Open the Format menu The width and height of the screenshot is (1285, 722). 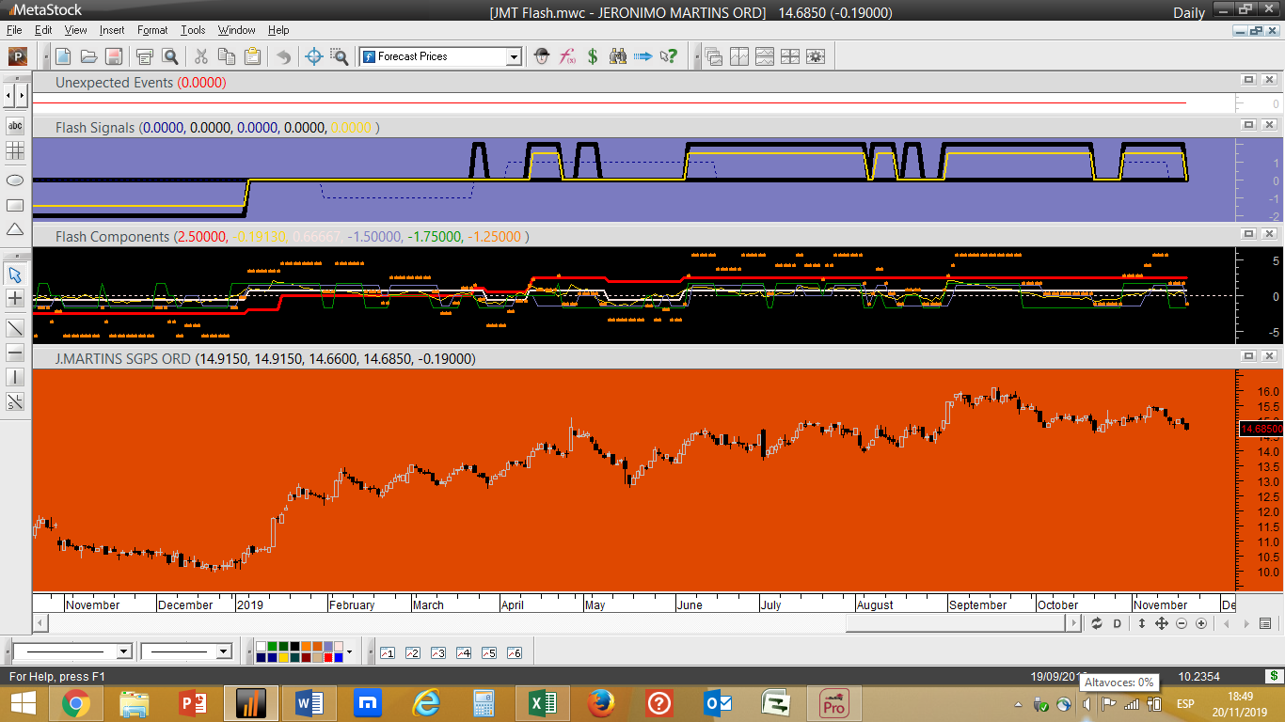tap(152, 30)
